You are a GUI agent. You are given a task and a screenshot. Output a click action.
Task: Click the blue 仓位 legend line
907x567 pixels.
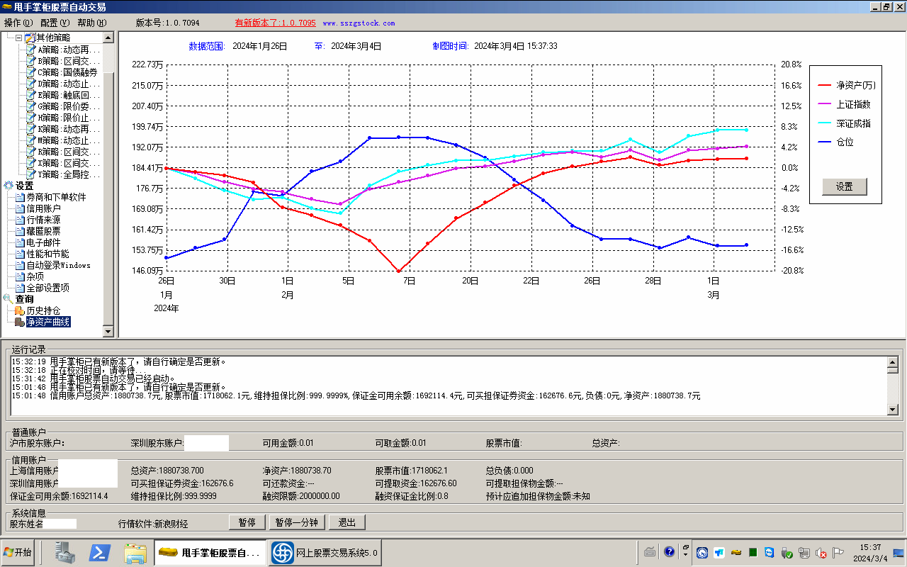[x=825, y=142]
